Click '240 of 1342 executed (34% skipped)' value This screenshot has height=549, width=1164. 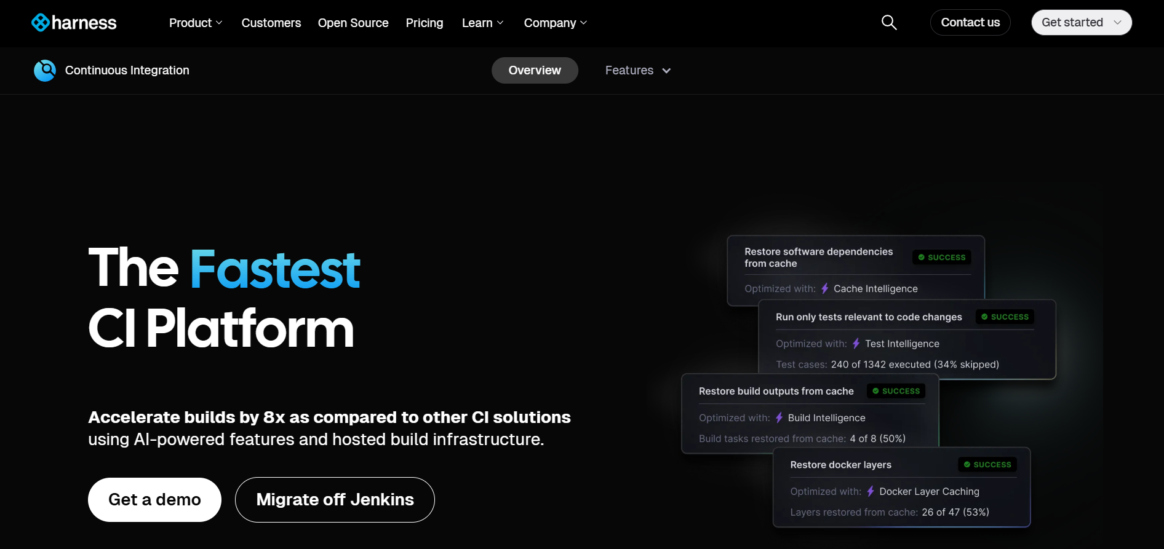point(915,365)
